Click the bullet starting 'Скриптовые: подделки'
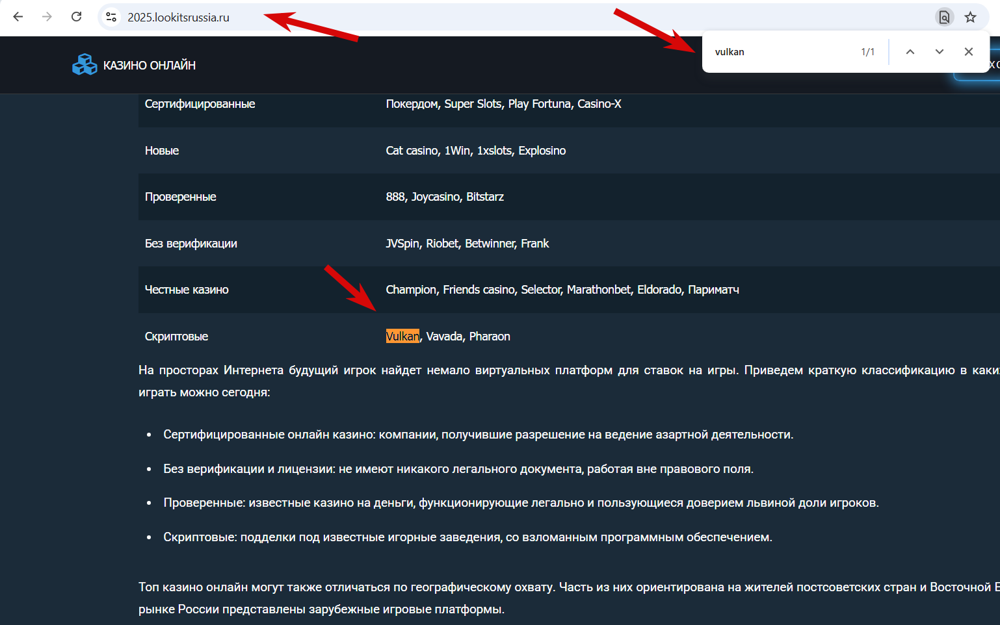This screenshot has width=1000, height=625. point(468,537)
